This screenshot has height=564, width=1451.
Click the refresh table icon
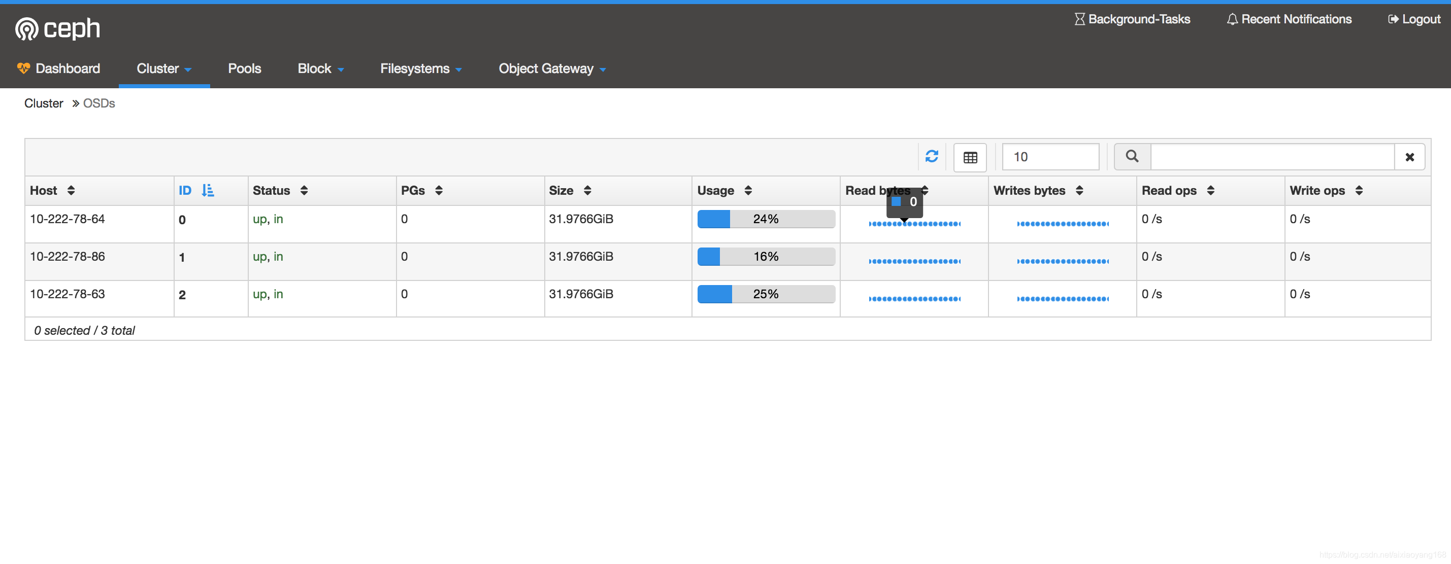tap(932, 157)
